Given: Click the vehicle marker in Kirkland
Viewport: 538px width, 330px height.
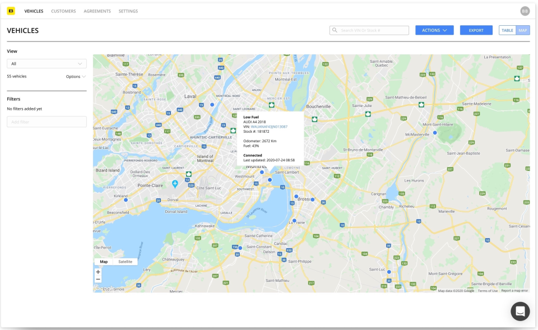Looking at the screenshot, I should pyautogui.click(x=126, y=199).
